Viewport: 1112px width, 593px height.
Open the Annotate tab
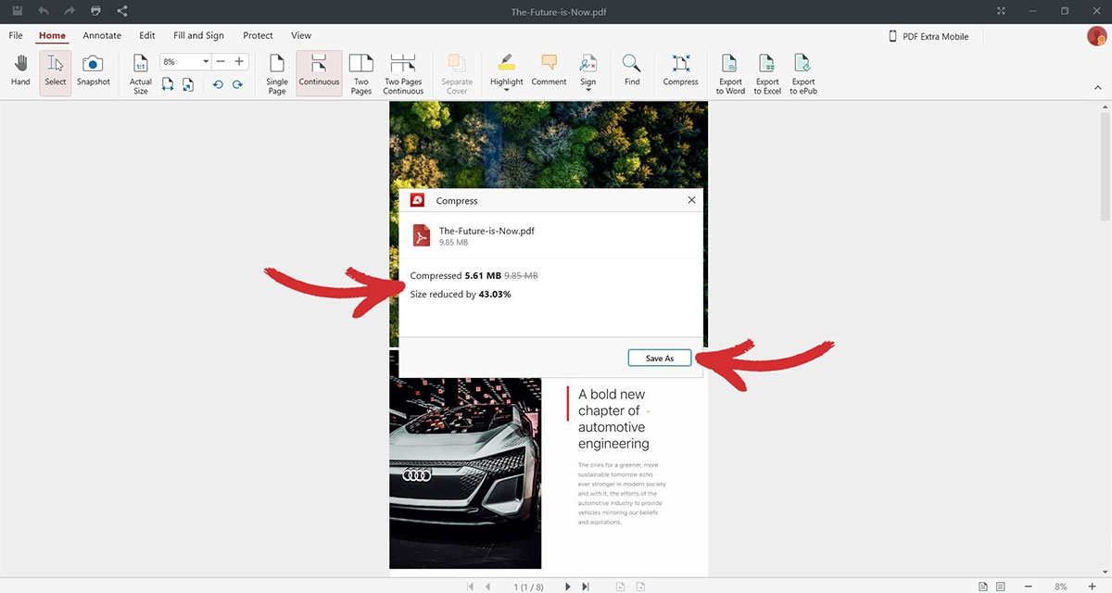(102, 35)
